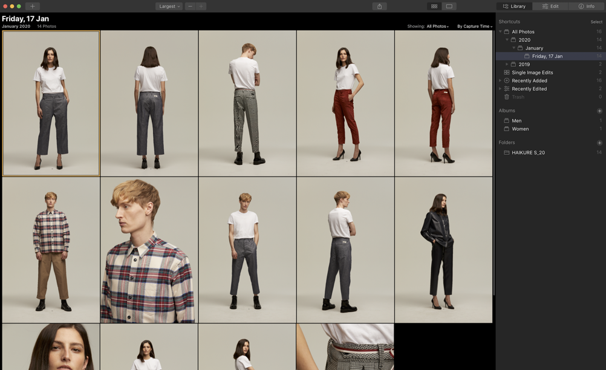Viewport: 606px width, 370px height.
Task: Click the add photos plus button
Action: point(33,6)
